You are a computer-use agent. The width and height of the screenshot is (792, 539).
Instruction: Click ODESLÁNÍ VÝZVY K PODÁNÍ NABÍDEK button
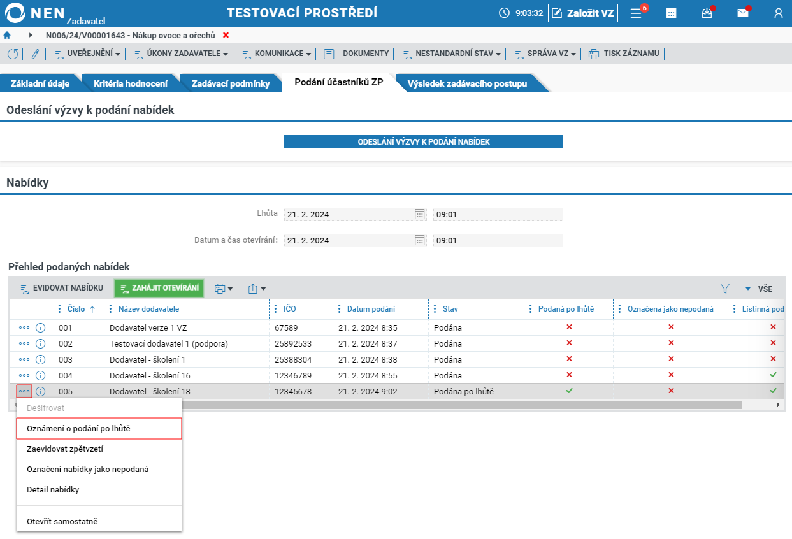(x=424, y=141)
